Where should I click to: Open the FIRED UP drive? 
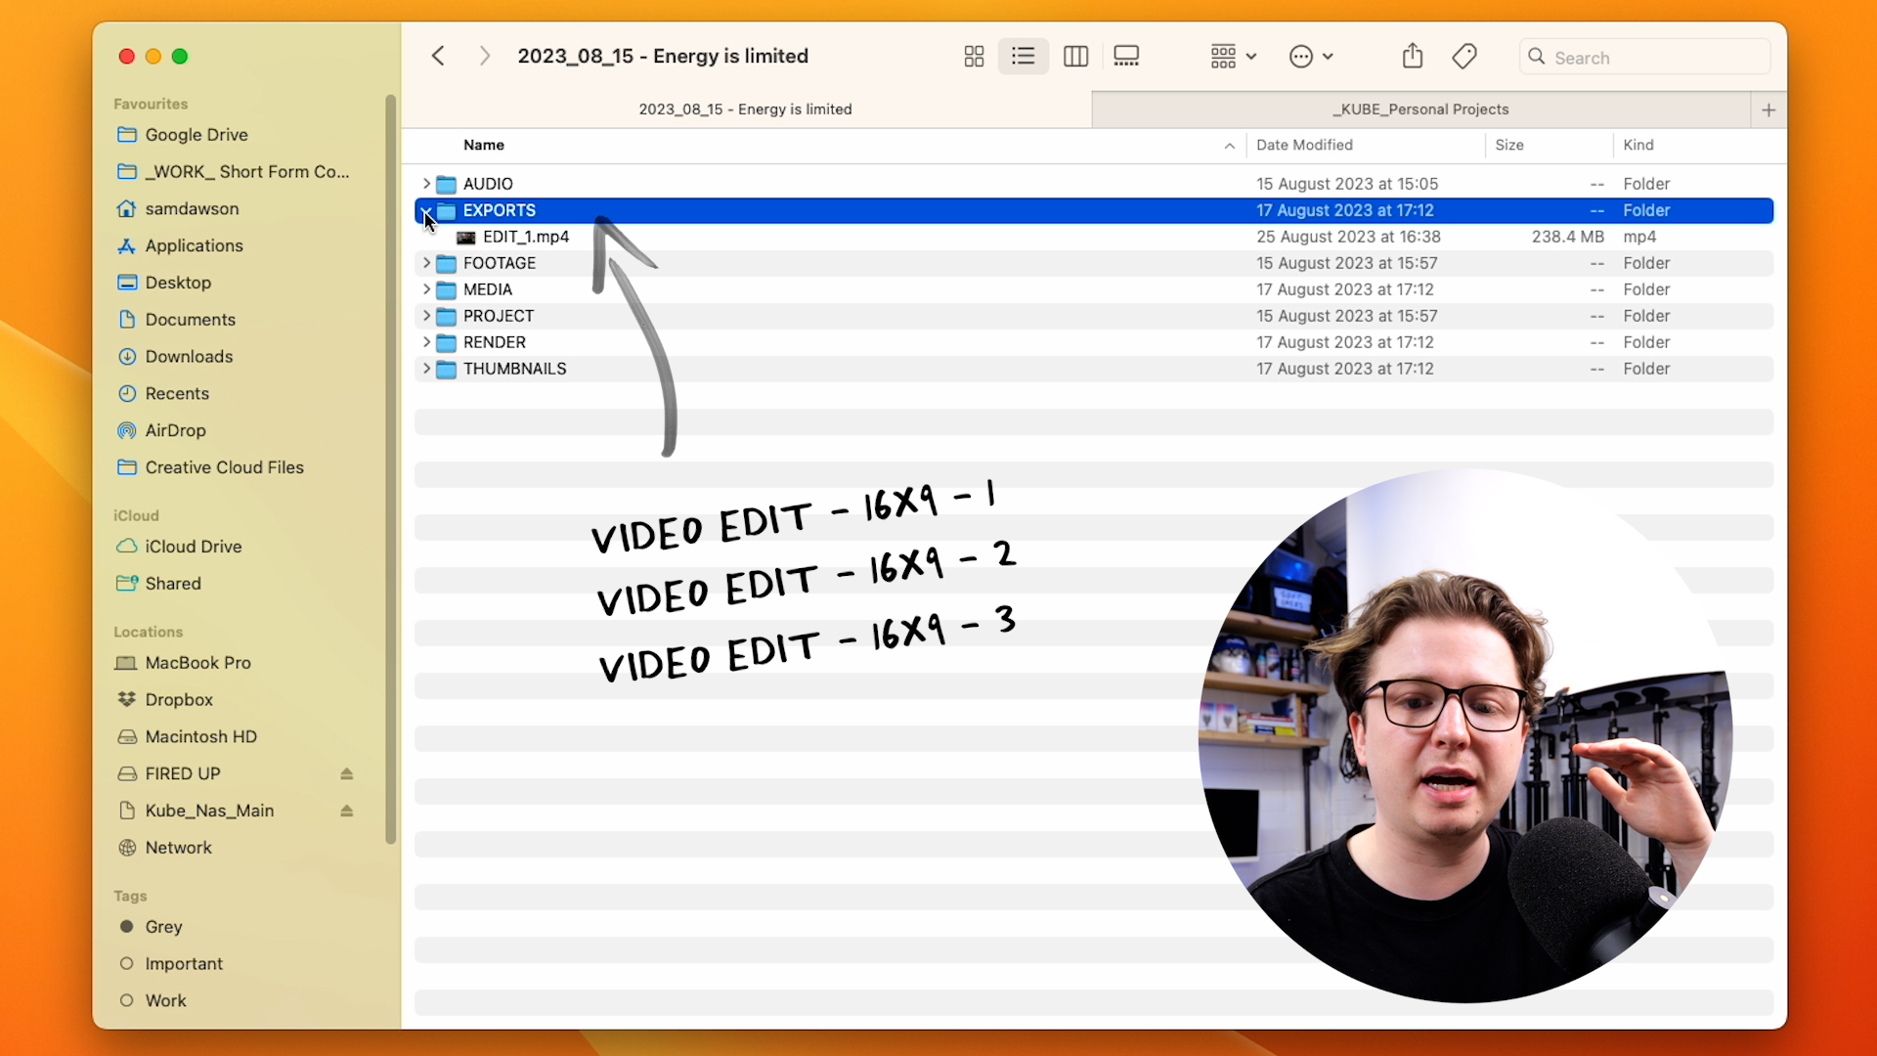(183, 774)
